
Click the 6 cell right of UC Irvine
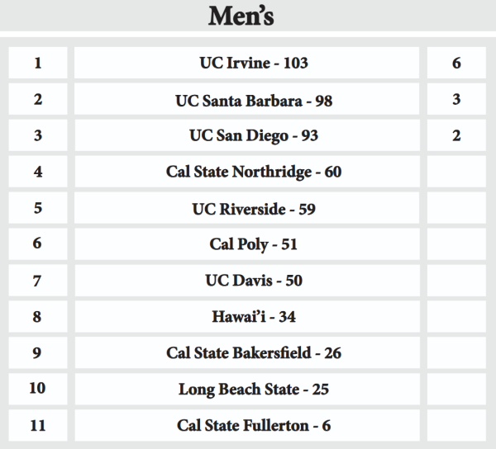pos(456,64)
